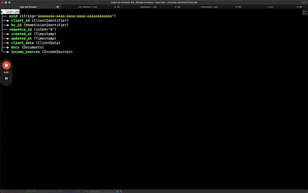Expand the income_sources node

[8, 52]
